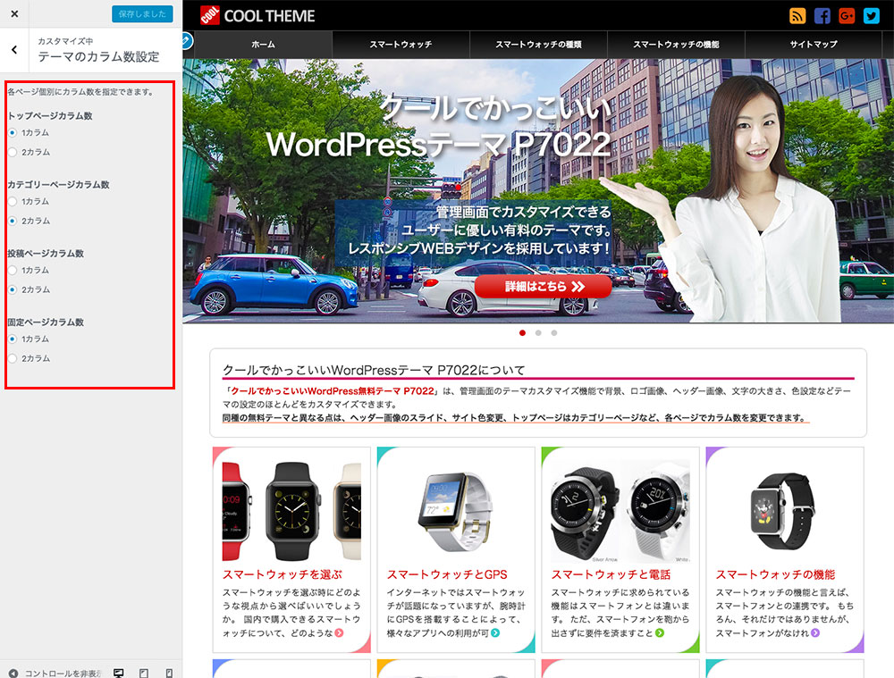Select 2カラム under トップページカラム数

[x=13, y=152]
